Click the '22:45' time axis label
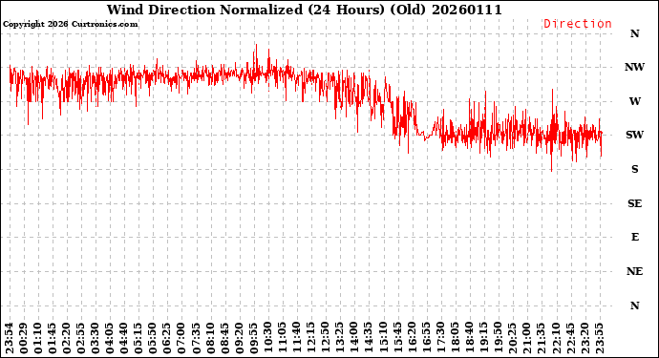 coord(570,338)
